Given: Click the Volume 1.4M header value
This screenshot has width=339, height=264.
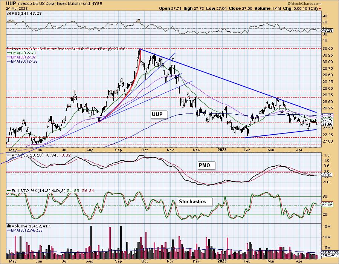Looking at the screenshot, I should point(268,8).
